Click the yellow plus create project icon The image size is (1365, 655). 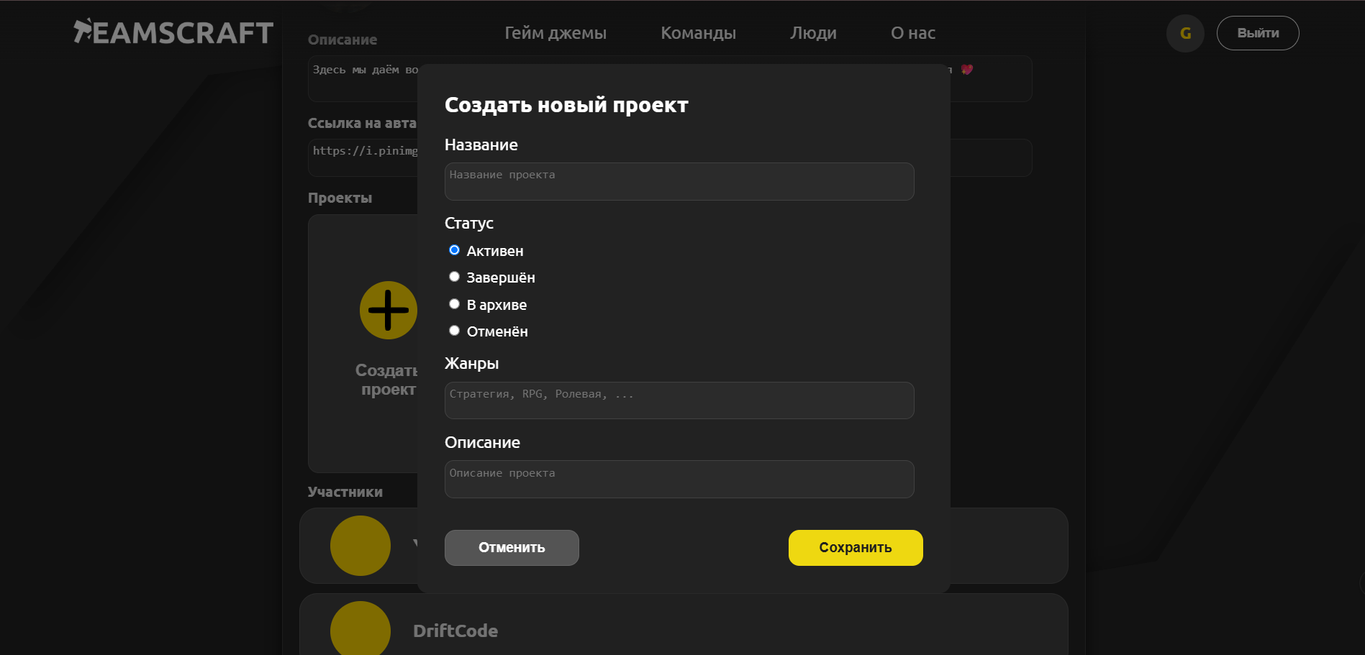pyautogui.click(x=389, y=310)
